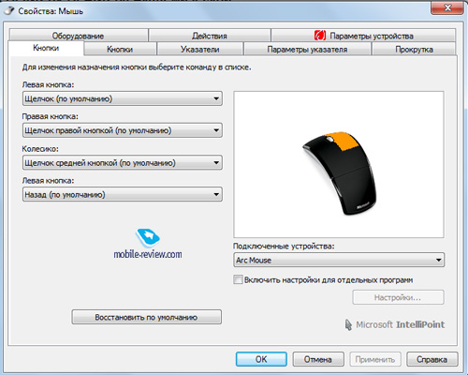Open the Подключенные устройства Arc Mouse dropdown
Viewport: 468px width, 375px height.
(339, 260)
